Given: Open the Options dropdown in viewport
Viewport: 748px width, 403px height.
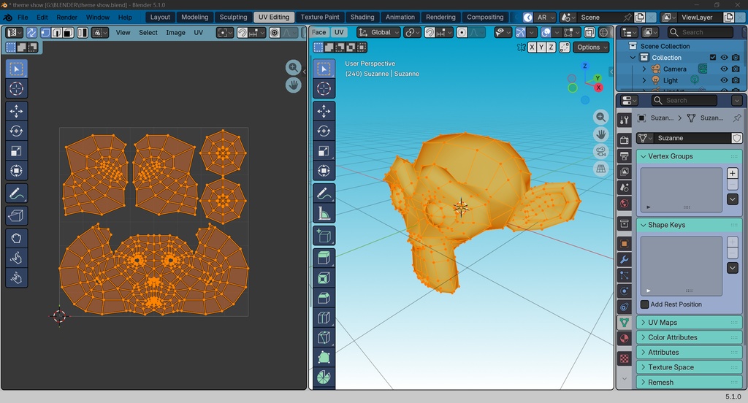Looking at the screenshot, I should click(592, 47).
